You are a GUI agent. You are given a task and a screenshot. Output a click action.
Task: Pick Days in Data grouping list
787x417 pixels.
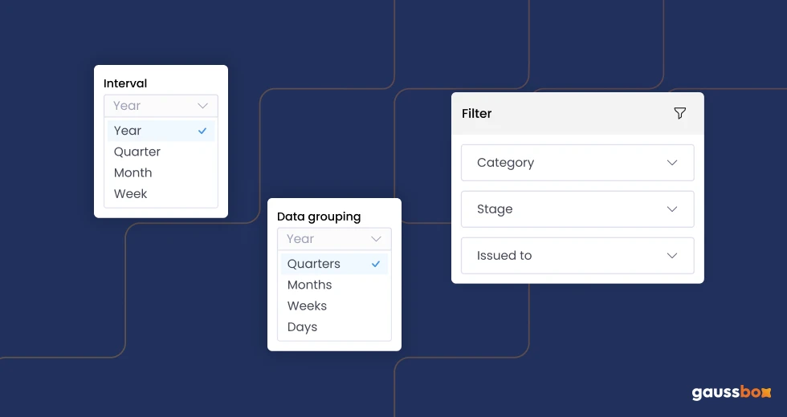[303, 326]
